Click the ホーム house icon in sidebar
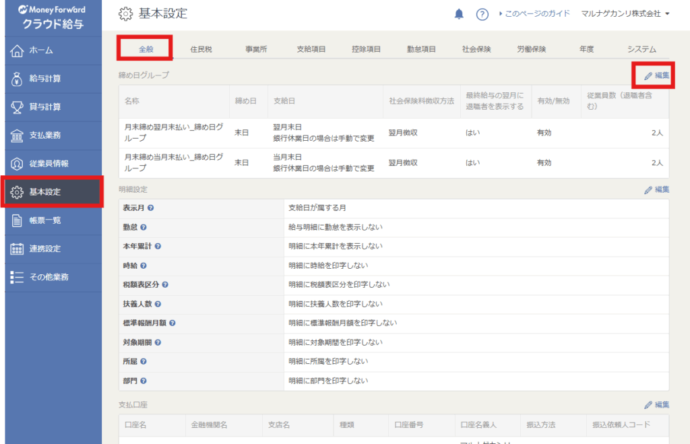 tap(18, 51)
